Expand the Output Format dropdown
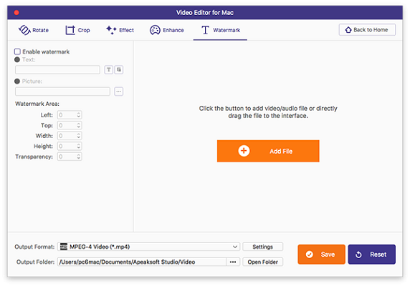Screen dimensions: 410x286 (x=148, y=247)
